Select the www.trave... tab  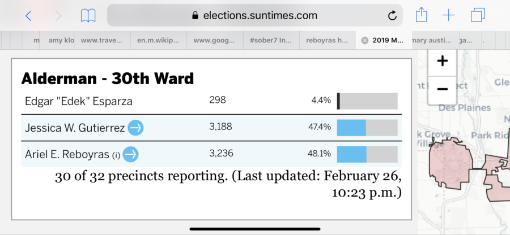[102, 40]
